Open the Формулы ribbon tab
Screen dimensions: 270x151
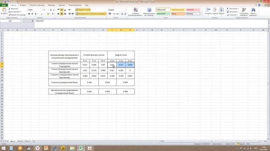point(51,5)
